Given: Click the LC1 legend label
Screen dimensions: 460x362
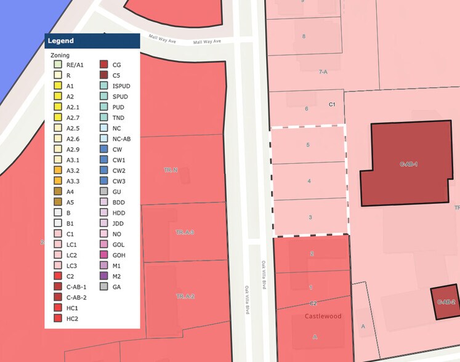Looking at the screenshot, I should pyautogui.click(x=71, y=244).
